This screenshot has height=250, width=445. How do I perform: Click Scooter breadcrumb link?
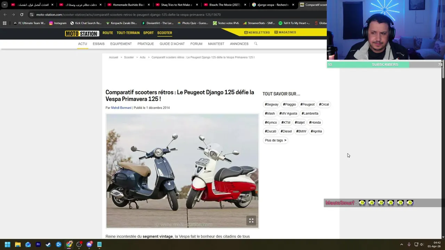click(129, 57)
